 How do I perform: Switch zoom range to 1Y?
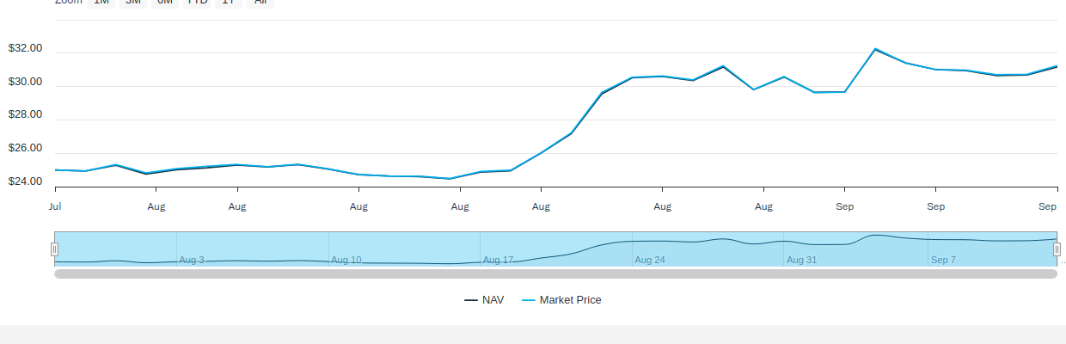pyautogui.click(x=229, y=3)
